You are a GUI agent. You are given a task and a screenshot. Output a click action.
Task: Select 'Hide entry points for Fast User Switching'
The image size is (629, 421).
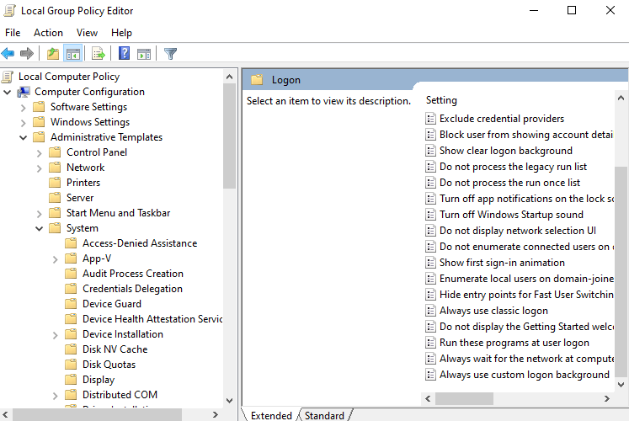point(526,295)
